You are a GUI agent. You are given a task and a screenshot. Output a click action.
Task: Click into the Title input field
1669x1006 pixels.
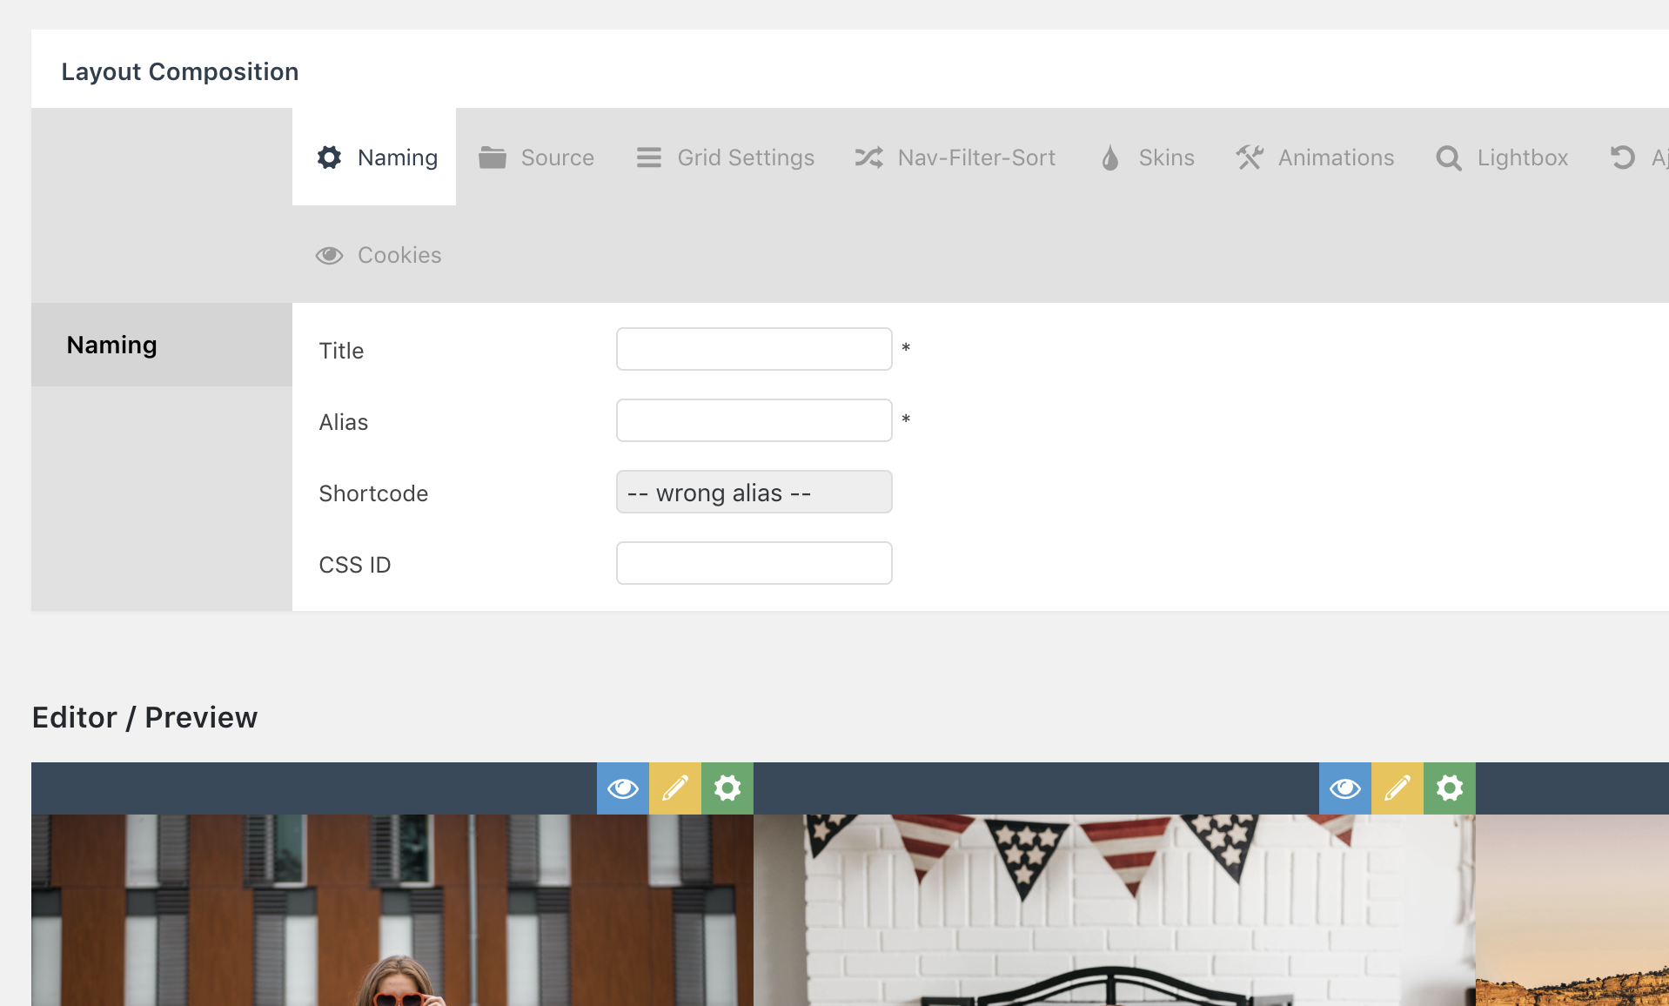754,349
